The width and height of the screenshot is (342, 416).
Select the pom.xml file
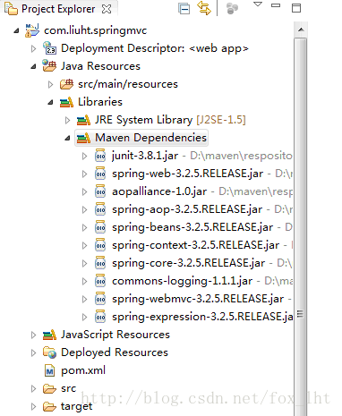pos(83,370)
